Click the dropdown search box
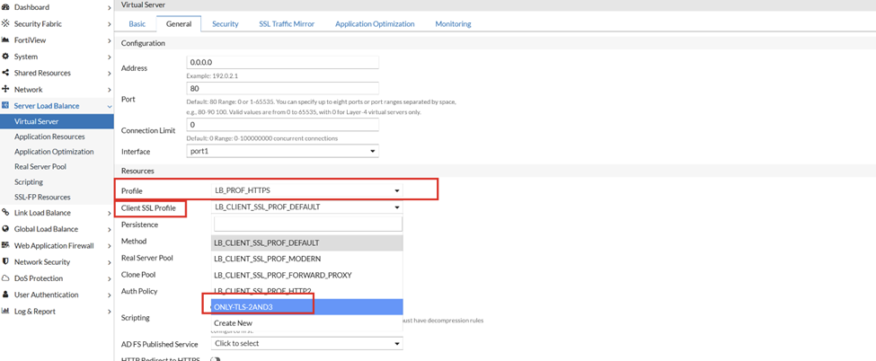Image resolution: width=876 pixels, height=361 pixels. 308,225
